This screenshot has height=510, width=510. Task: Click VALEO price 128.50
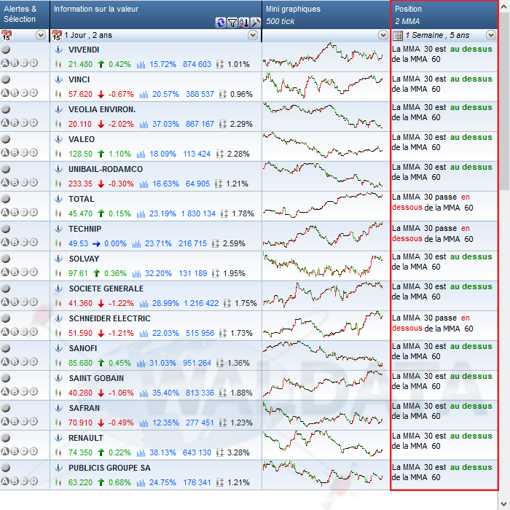80,154
